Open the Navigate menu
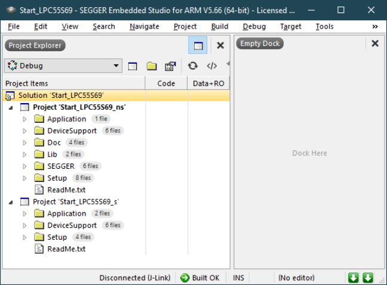Screen dimensions: 387x285 [145, 26]
